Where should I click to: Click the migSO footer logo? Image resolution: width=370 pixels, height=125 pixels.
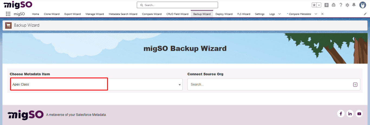tap(25, 114)
